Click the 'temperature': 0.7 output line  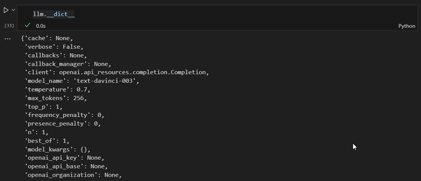57,89
